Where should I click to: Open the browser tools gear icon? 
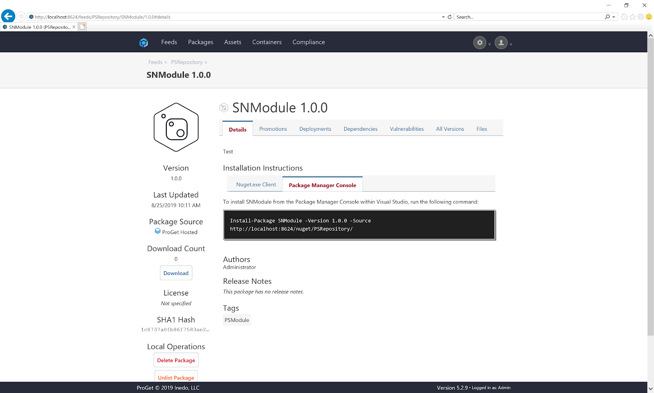(x=641, y=17)
